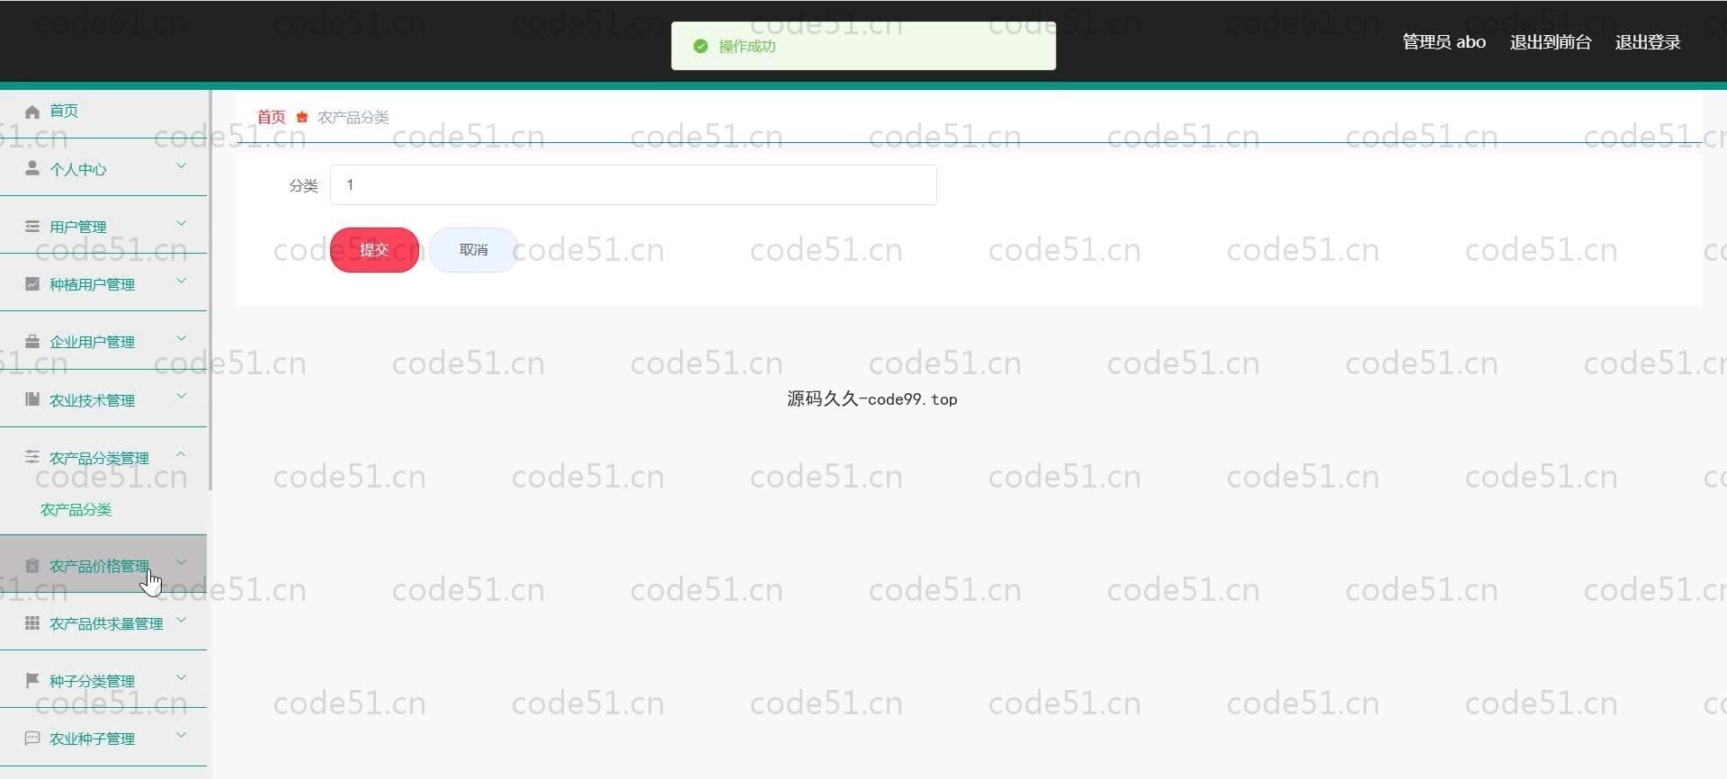
Task: Open the 种植用户管理 menu
Action: [x=103, y=283]
